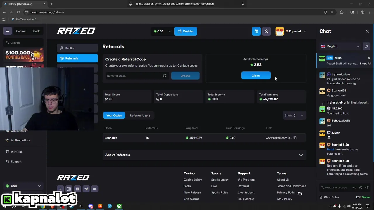374x210 pixels.
Task: Open Razed Facebook page icon
Action: point(60,189)
